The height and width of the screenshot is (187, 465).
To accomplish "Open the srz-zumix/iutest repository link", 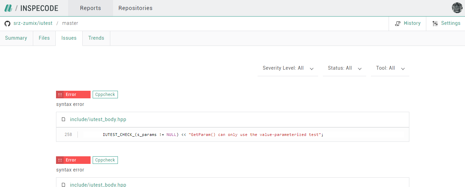I will 33,23.
